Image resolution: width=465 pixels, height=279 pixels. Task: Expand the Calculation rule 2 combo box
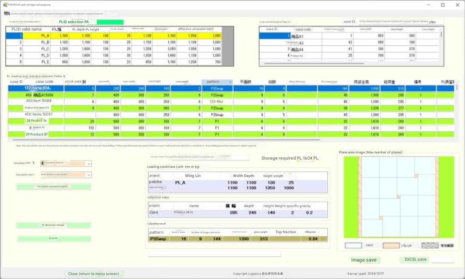click(x=89, y=175)
